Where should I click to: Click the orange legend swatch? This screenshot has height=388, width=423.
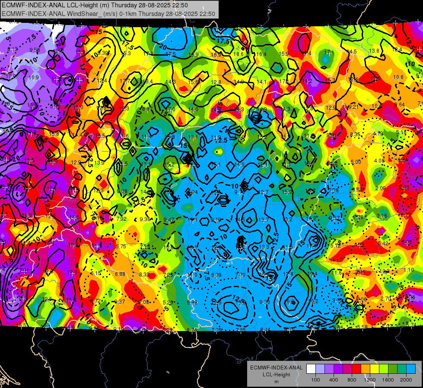point(366,369)
